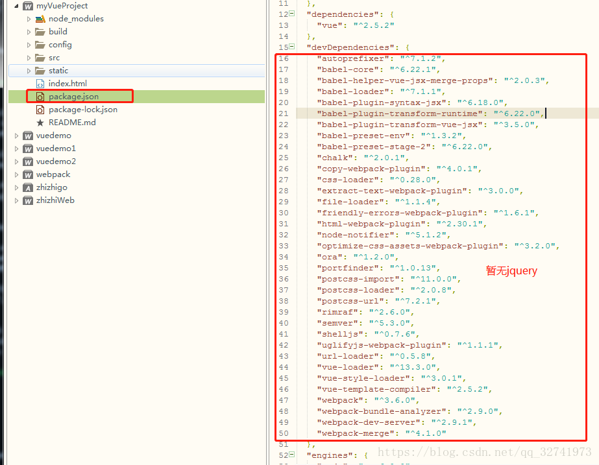Click the src folder icon

[x=40, y=58]
